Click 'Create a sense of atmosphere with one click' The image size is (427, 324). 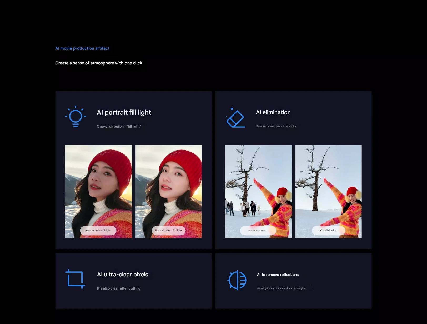99,63
